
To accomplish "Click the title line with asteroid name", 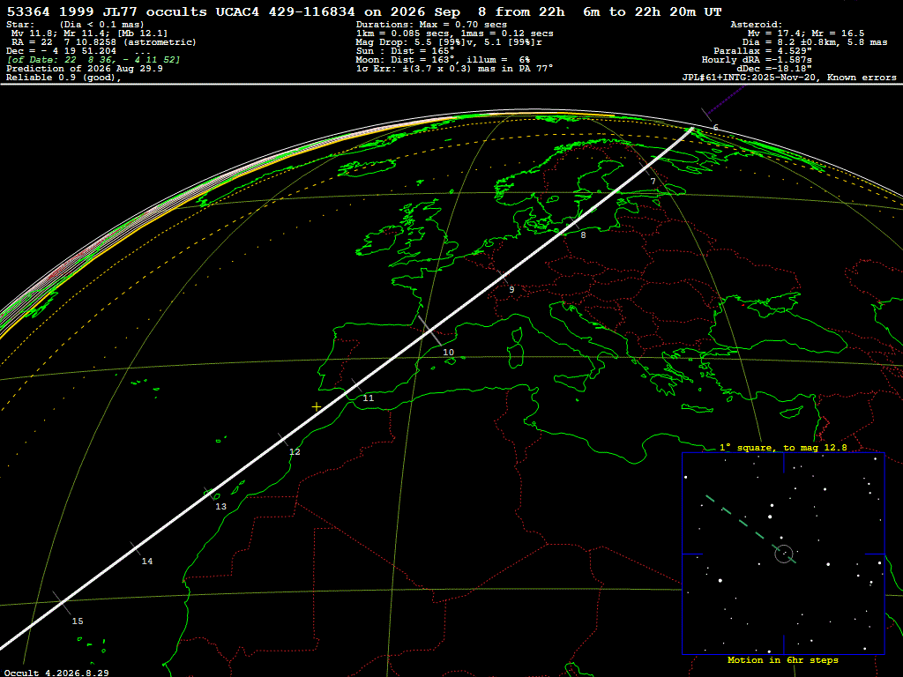I will [364, 11].
